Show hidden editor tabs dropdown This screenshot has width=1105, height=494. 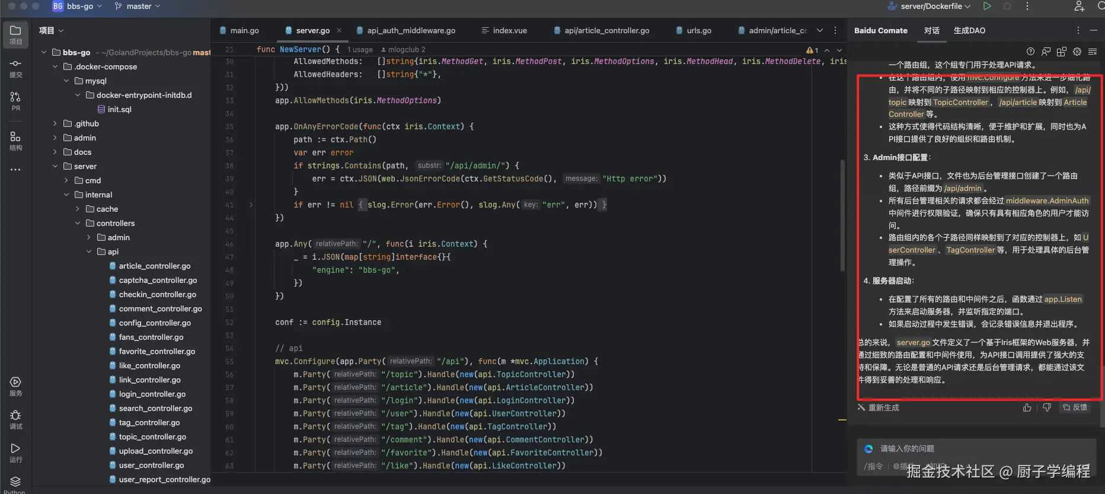[x=820, y=30]
